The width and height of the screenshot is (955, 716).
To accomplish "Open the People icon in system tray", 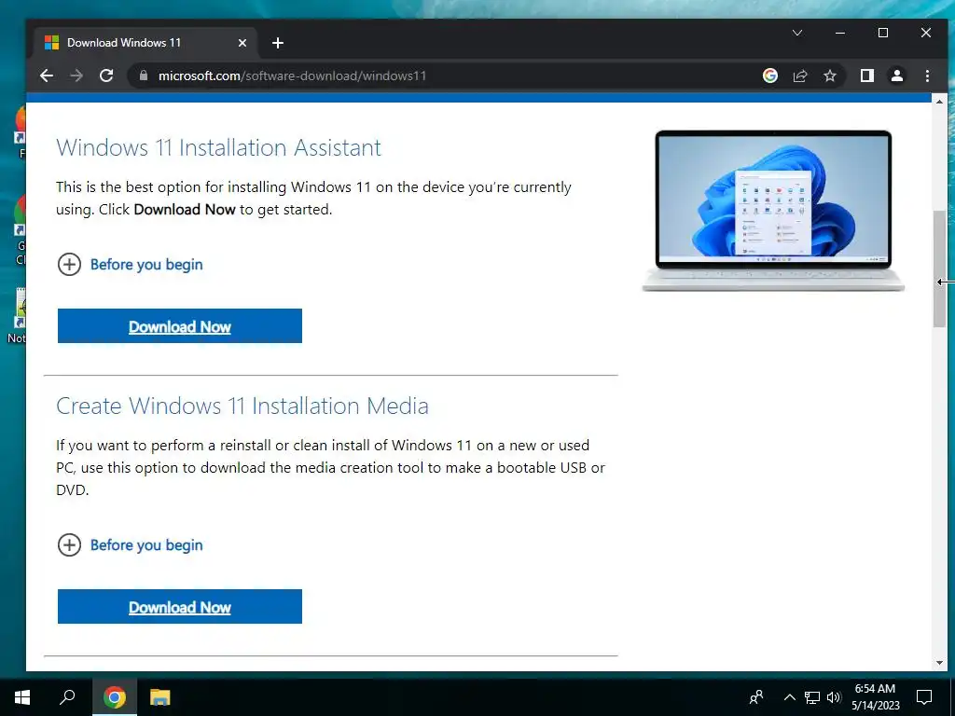I will (756, 697).
